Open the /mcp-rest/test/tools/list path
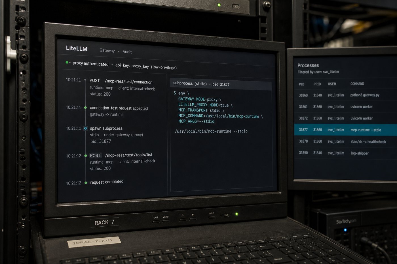Image resolution: width=397 pixels, height=264 pixels. [129, 155]
